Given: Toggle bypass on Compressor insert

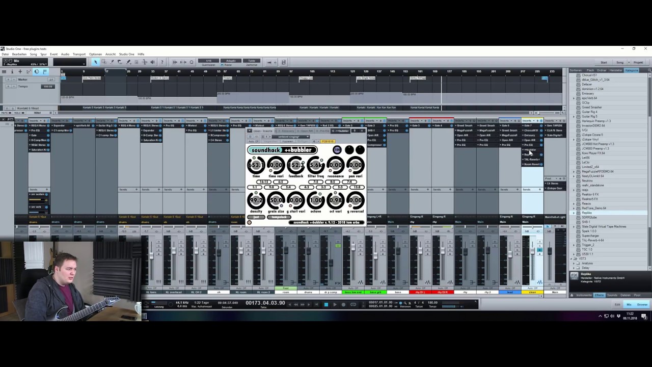Looking at the screenshot, I should click(385, 145).
